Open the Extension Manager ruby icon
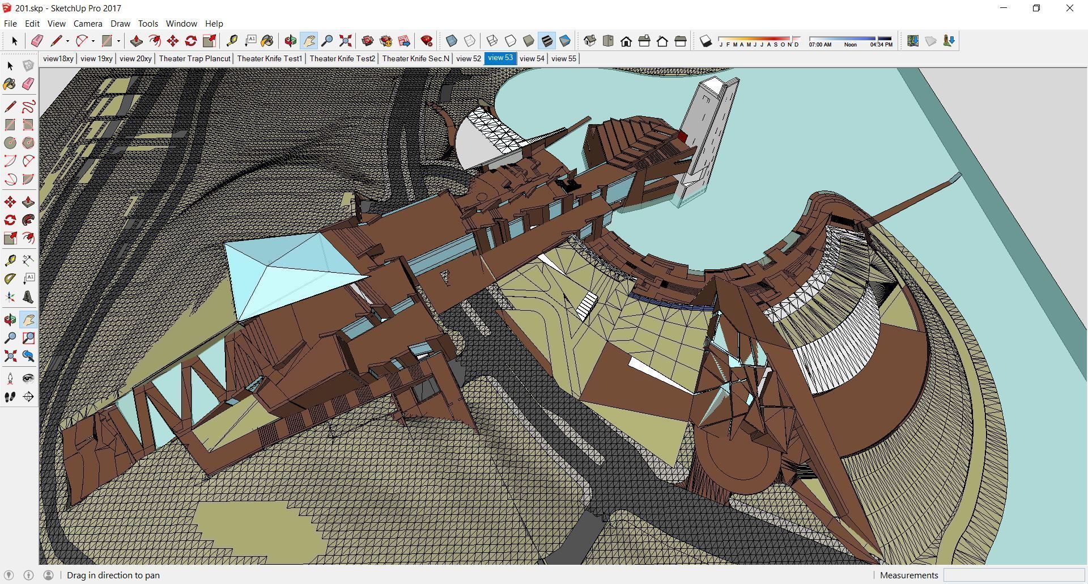Image resolution: width=1088 pixels, height=584 pixels. pos(427,41)
